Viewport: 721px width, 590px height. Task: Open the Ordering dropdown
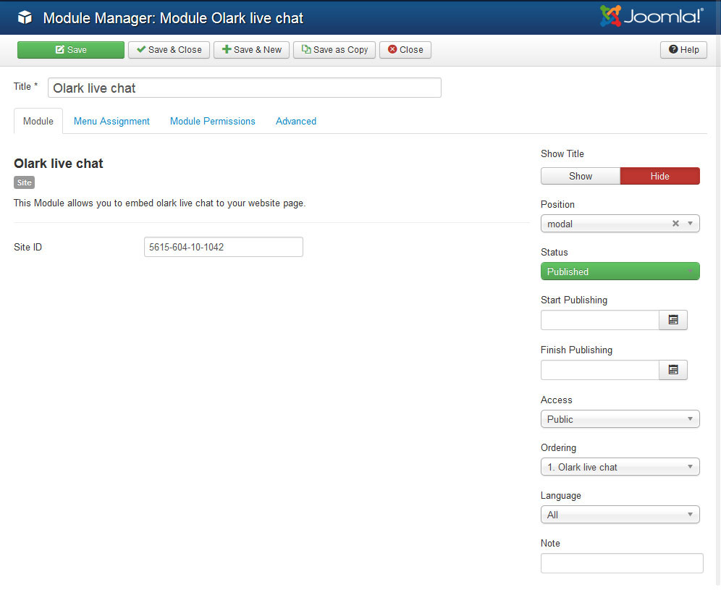620,467
